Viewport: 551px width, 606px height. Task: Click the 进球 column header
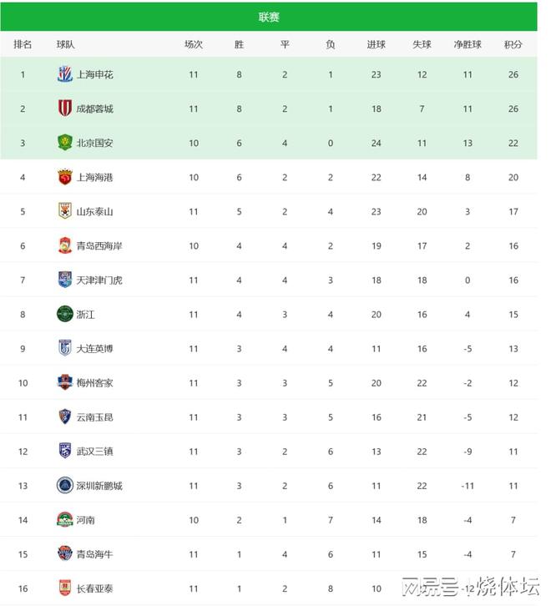(x=376, y=44)
